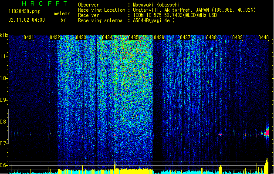Select observer name Masayuki Kobayashi
Screen dimensions: 274x174
[156, 5]
